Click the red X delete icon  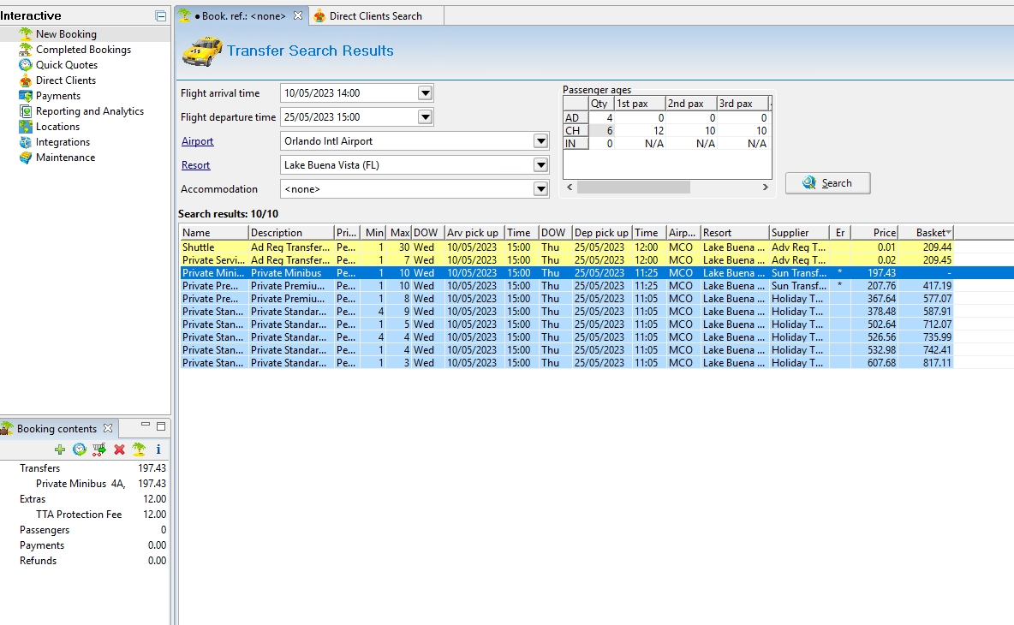pyautogui.click(x=119, y=449)
